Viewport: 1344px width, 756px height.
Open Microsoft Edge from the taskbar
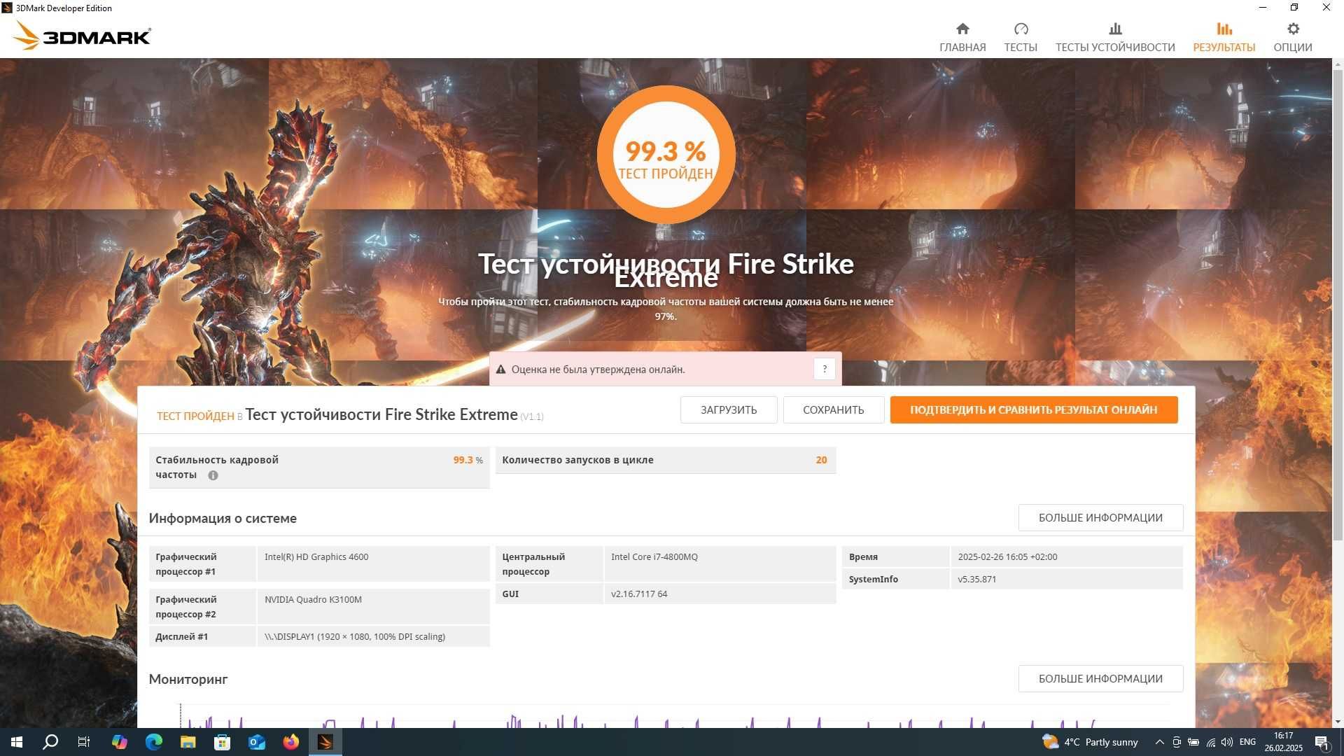point(153,742)
